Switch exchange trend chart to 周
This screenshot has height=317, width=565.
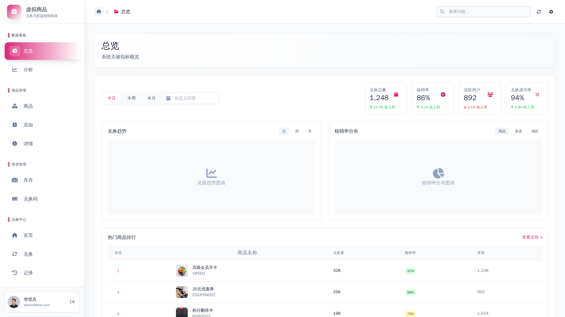[297, 131]
